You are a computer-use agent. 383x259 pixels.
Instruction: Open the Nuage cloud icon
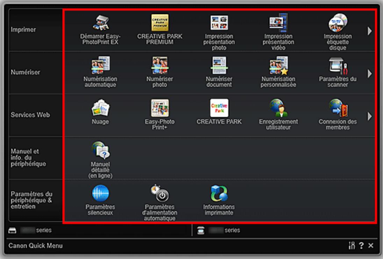coord(100,108)
